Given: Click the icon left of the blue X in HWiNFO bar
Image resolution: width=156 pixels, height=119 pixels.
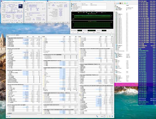Looking at the screenshot, I should (110, 116).
